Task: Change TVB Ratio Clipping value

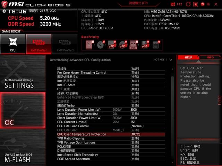Action: pyautogui.click(x=135, y=138)
